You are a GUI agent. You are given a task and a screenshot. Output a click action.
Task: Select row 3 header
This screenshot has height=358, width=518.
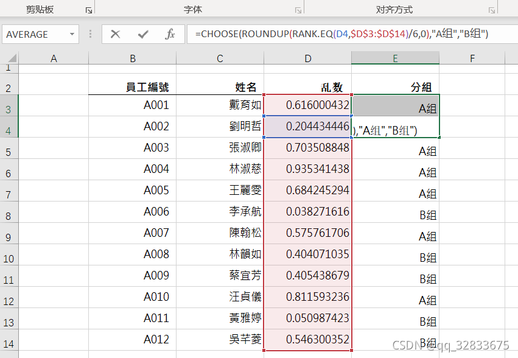[9, 105]
